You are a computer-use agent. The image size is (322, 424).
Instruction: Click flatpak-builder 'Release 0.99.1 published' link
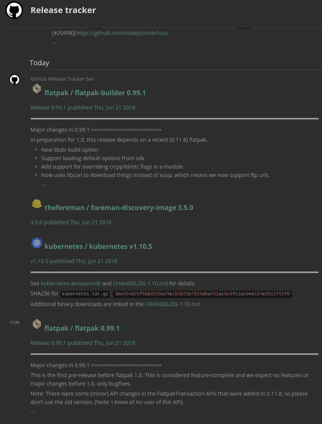click(83, 108)
